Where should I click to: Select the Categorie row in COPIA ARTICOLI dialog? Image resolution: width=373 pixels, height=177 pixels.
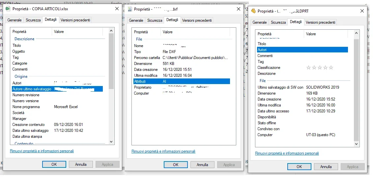[57, 63]
